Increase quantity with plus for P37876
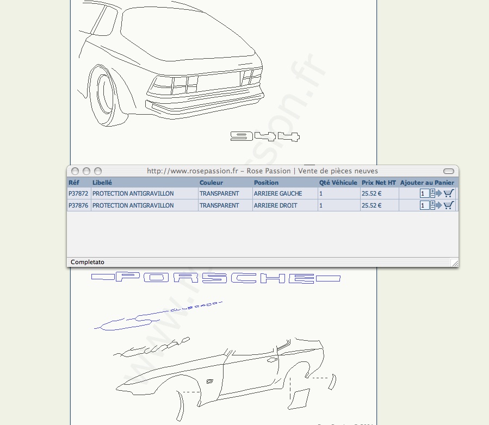 point(433,203)
